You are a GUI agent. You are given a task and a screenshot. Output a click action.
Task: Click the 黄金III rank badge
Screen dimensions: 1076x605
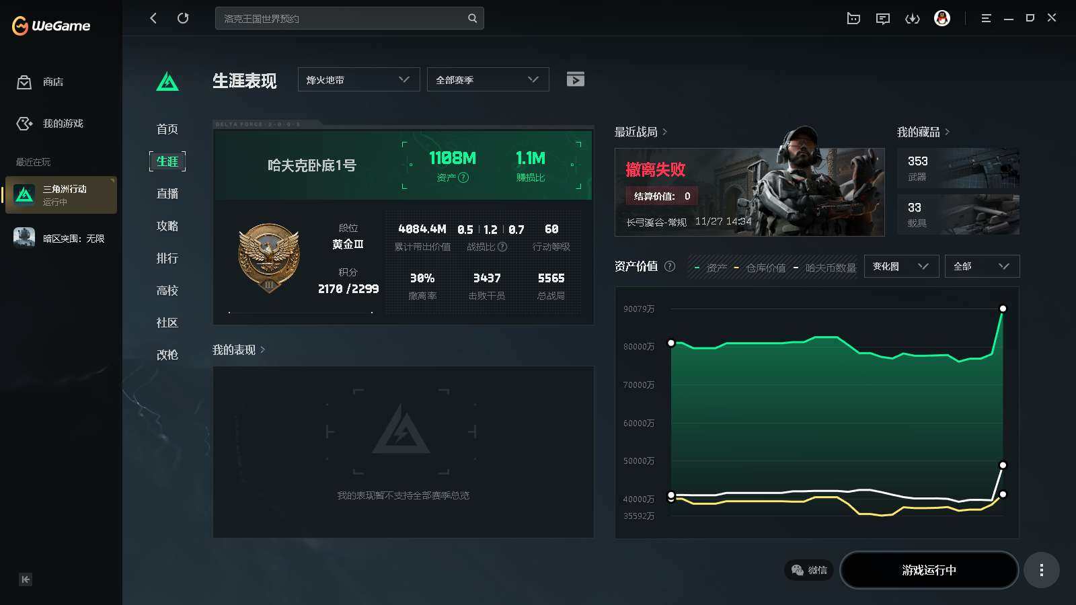tap(269, 259)
